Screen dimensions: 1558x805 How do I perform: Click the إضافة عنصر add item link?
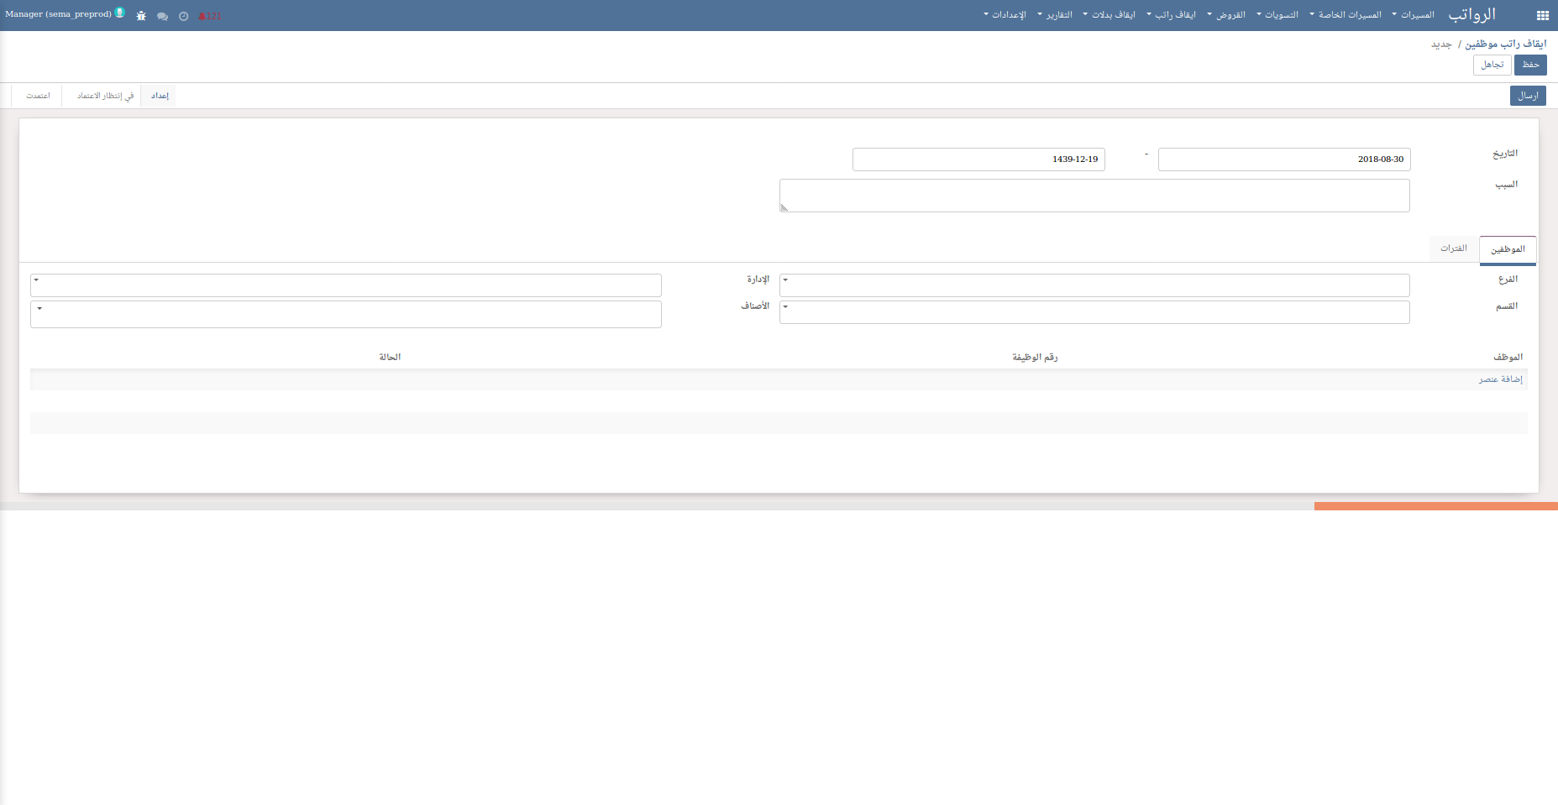(x=1500, y=379)
